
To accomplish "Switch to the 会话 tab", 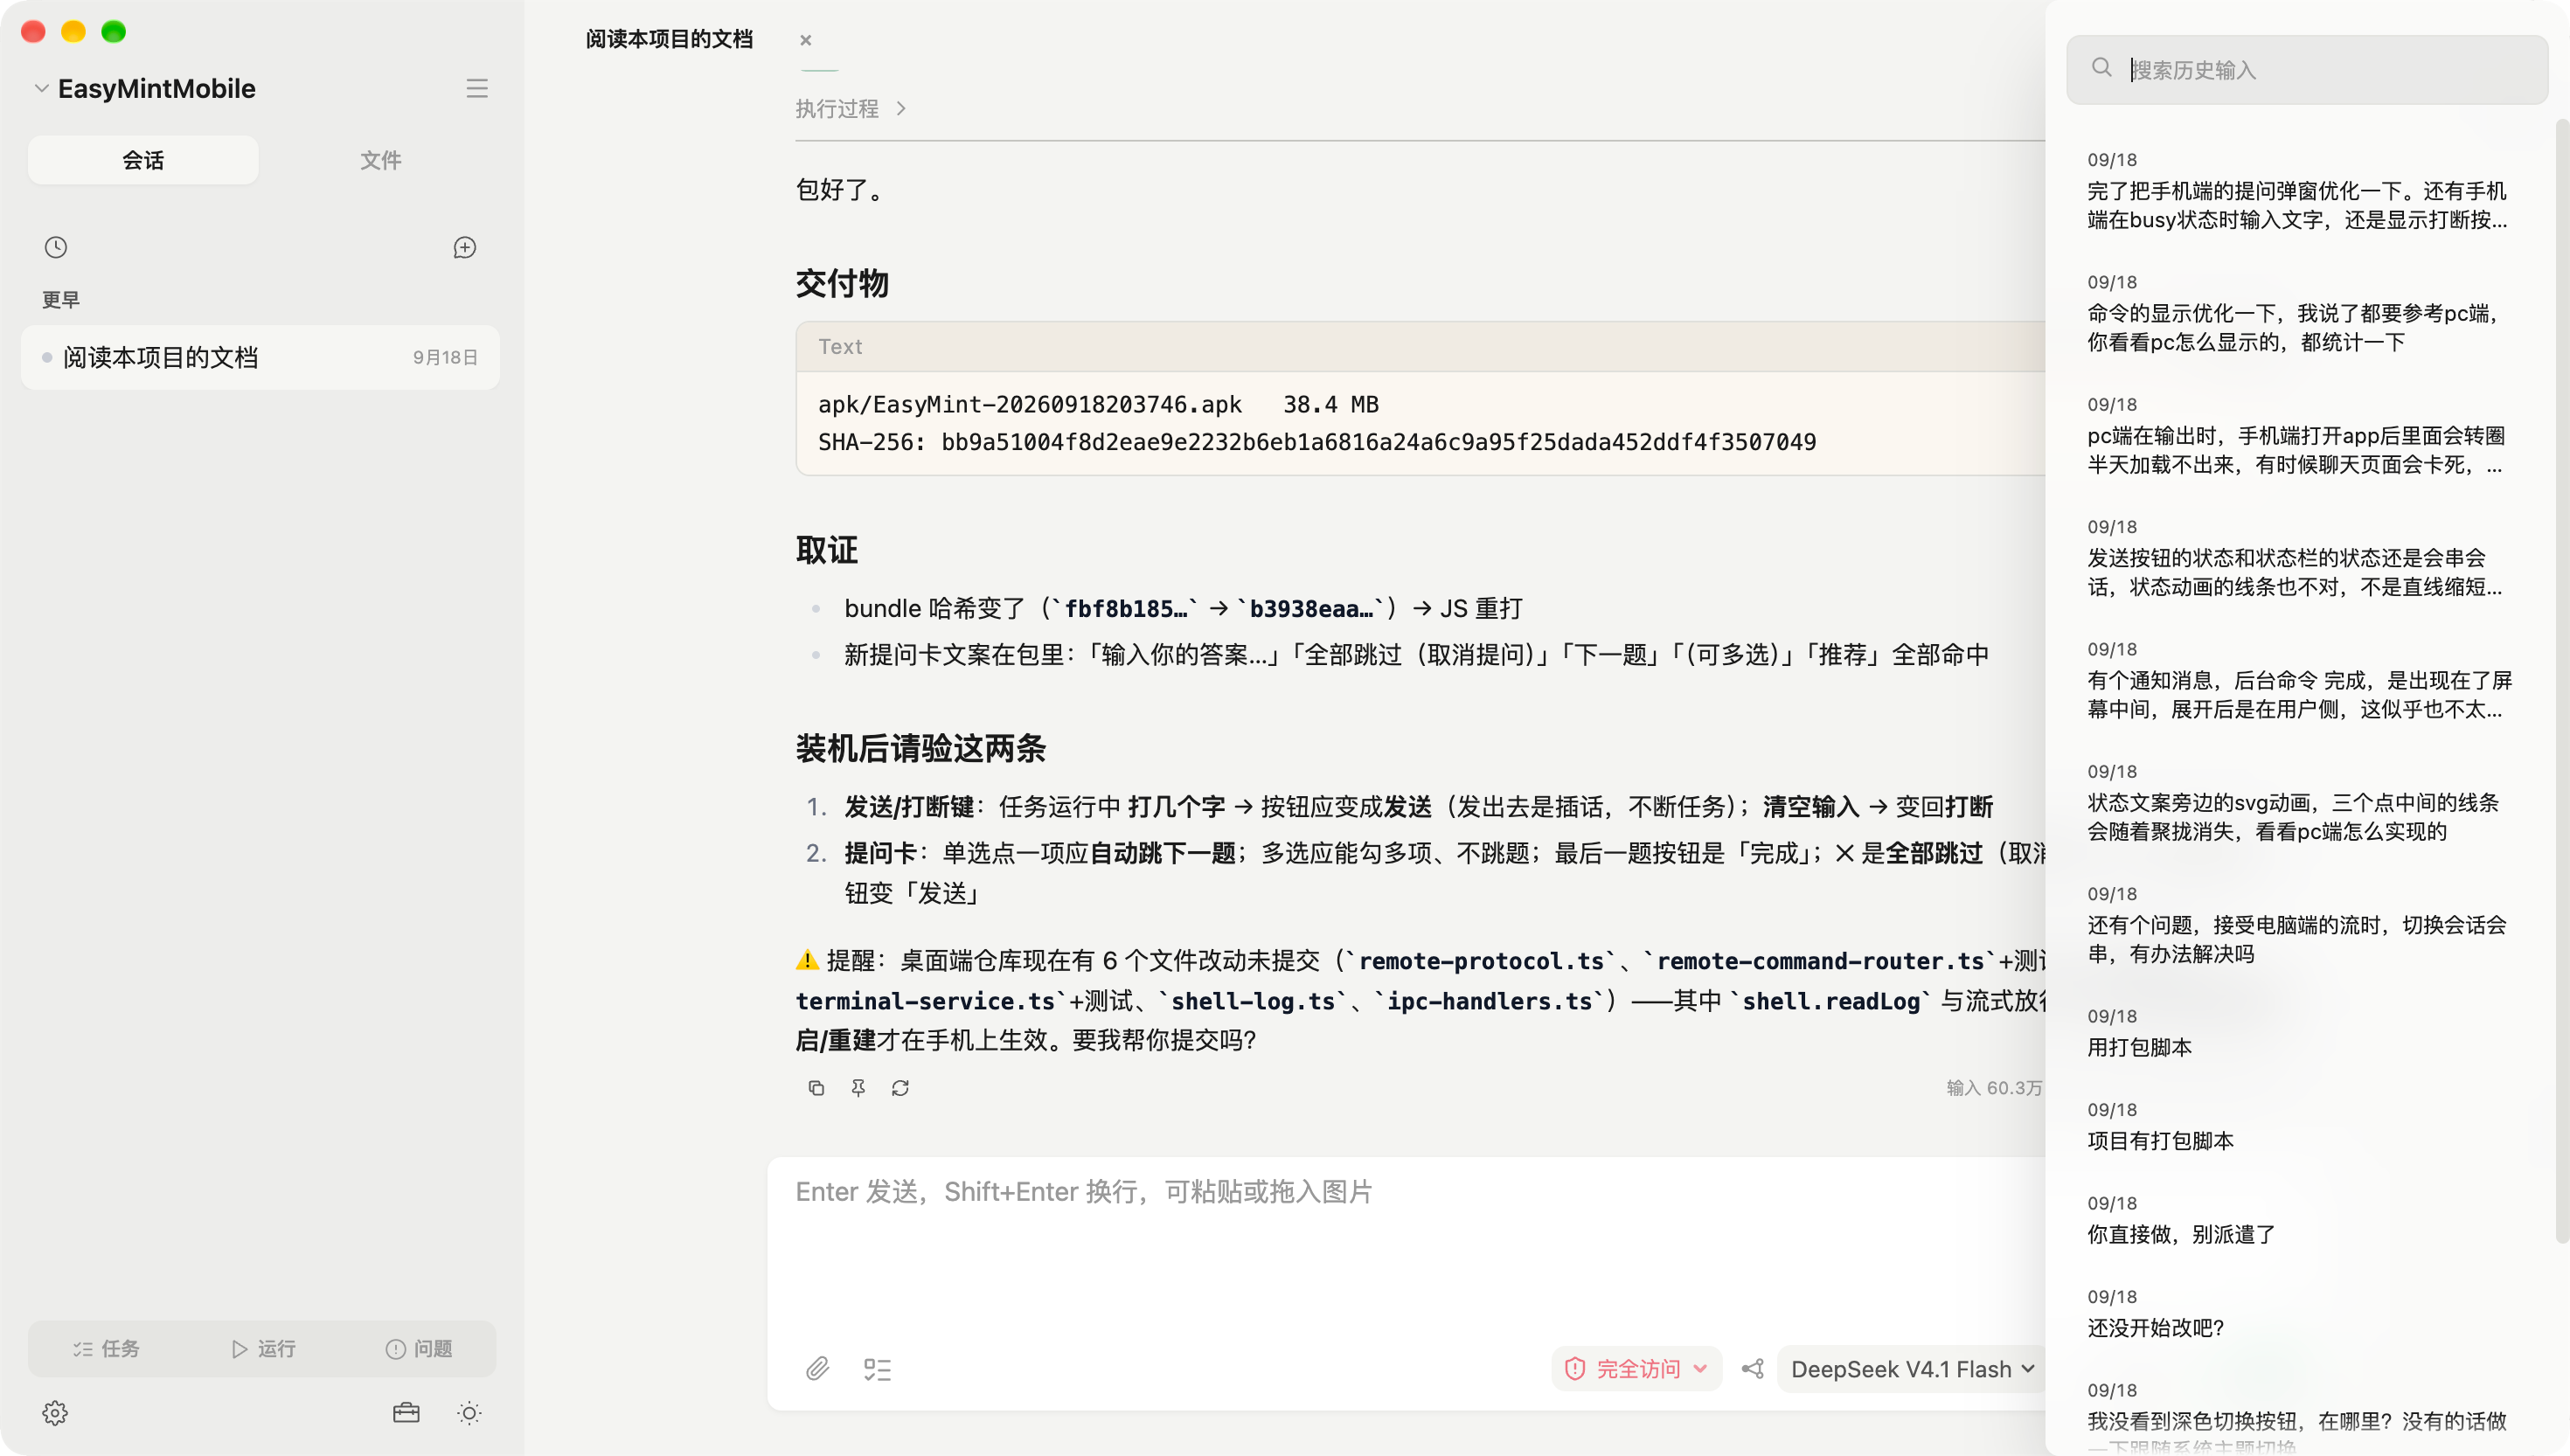I will point(143,160).
